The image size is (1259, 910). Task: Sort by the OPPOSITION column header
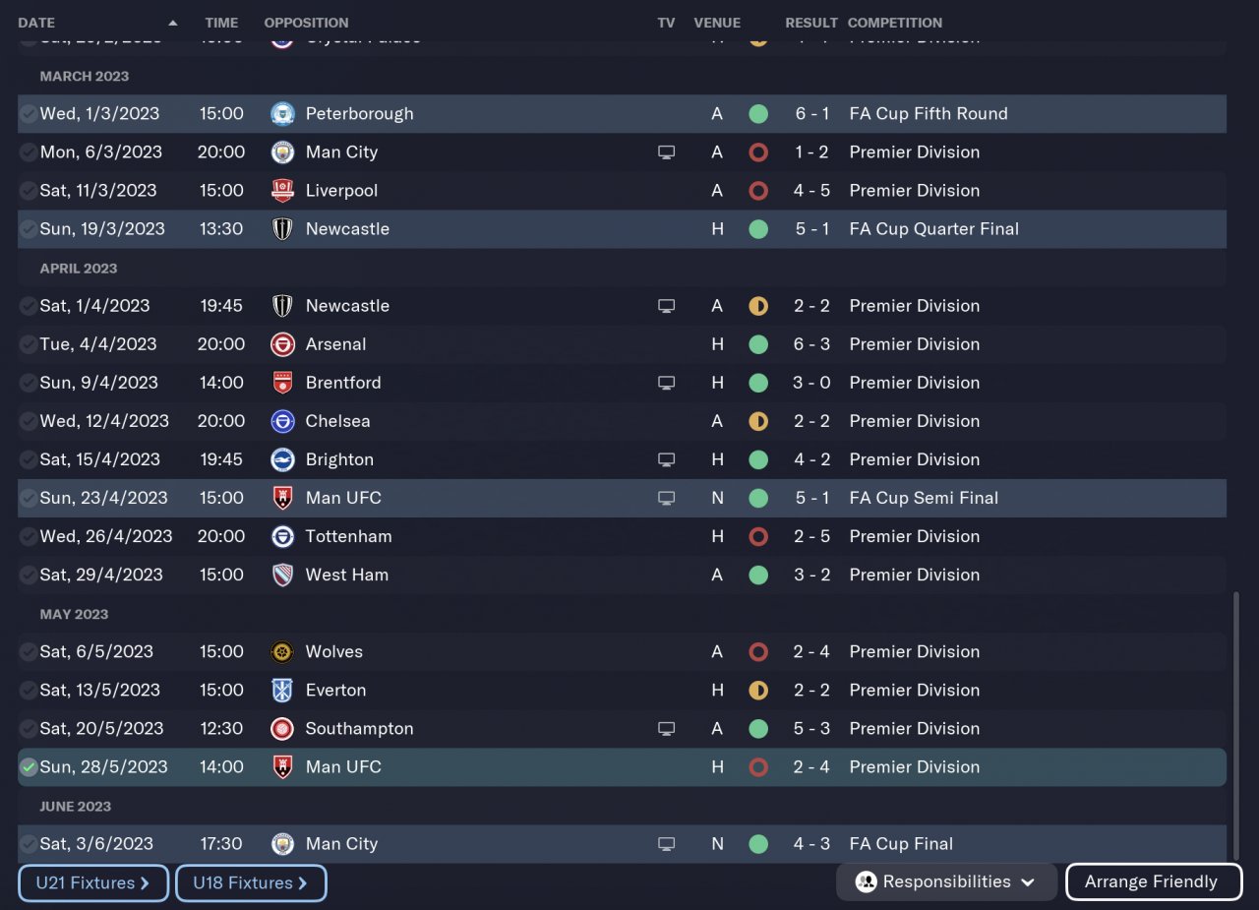(x=306, y=23)
